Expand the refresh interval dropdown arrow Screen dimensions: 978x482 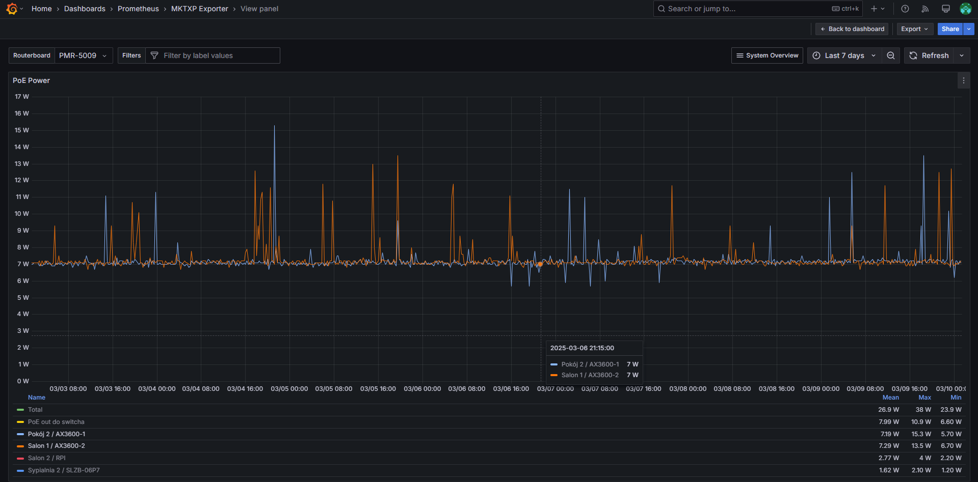click(962, 55)
